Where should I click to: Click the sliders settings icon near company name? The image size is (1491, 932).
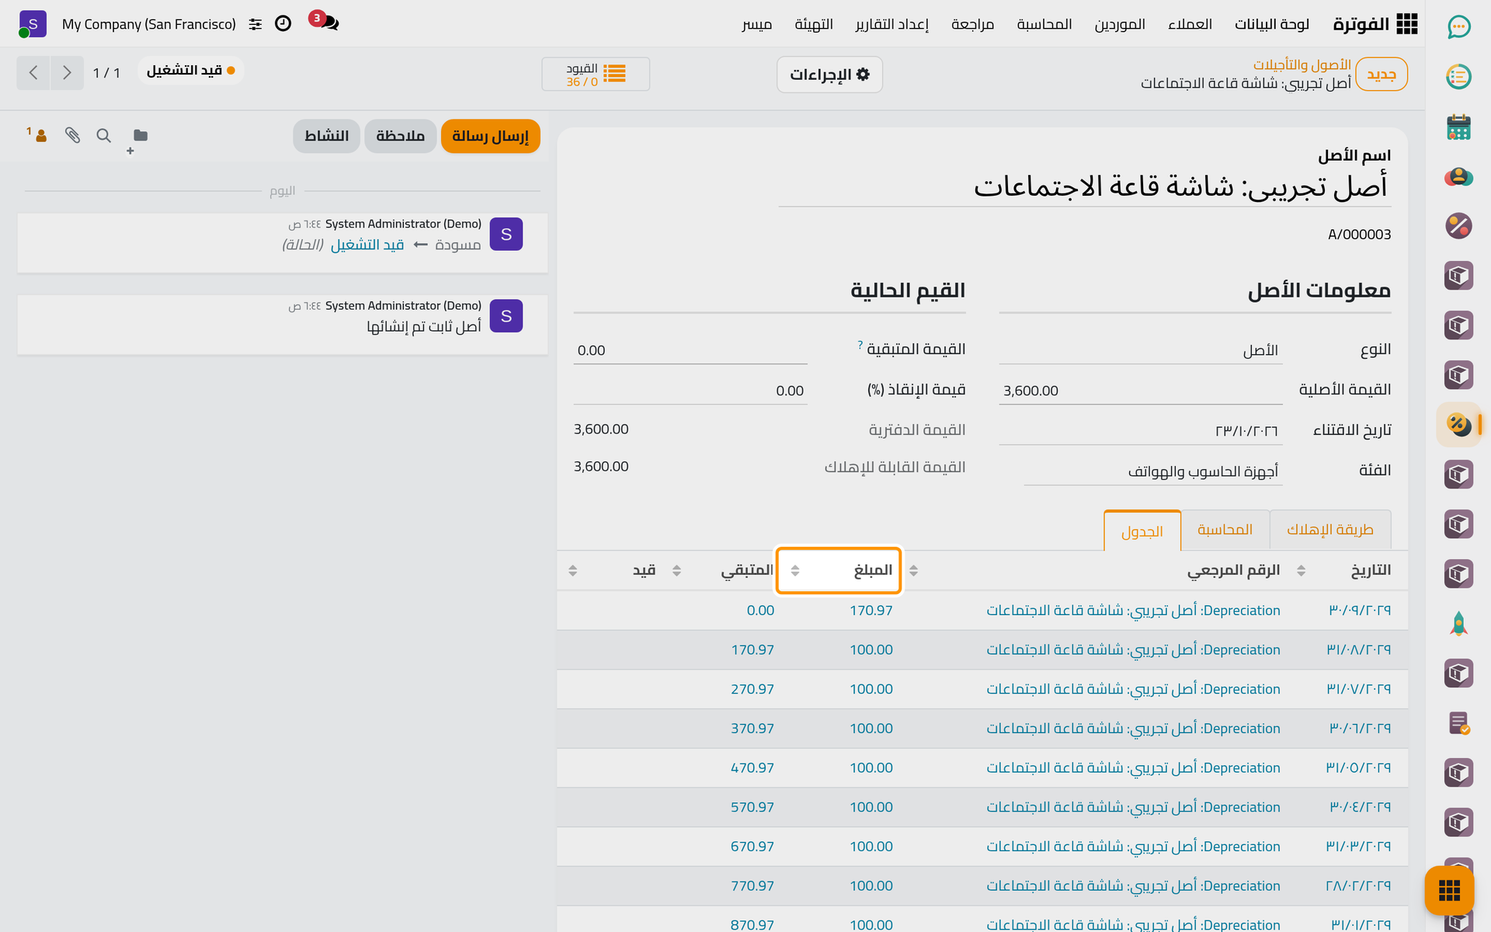coord(255,24)
